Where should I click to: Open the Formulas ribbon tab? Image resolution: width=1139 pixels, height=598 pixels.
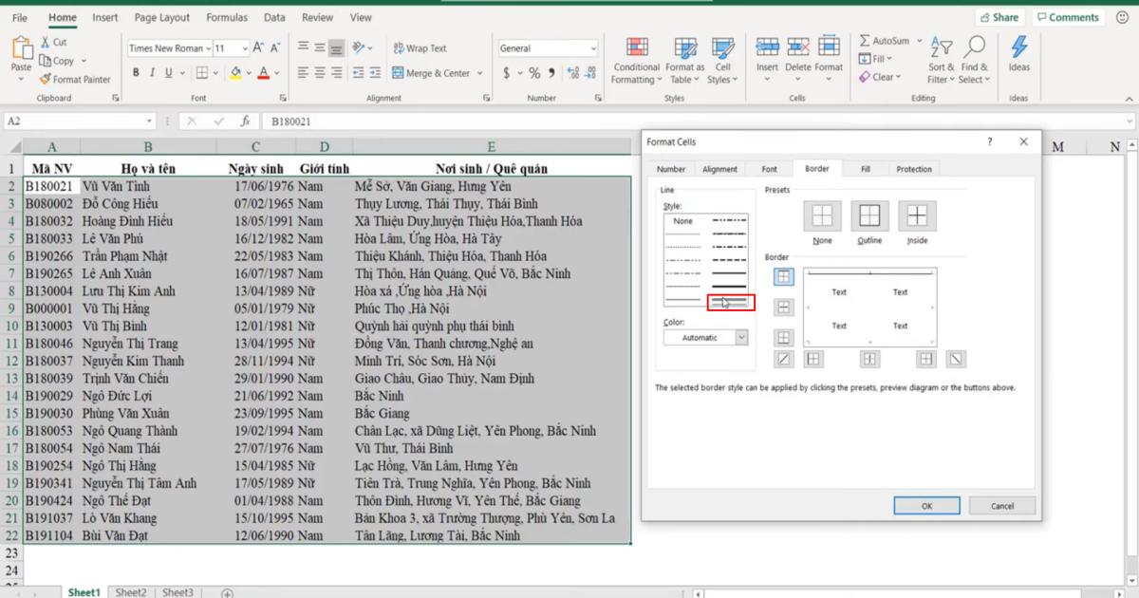[227, 16]
